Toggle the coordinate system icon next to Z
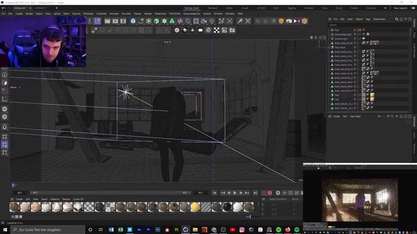The image size is (417, 234). [x=98, y=21]
